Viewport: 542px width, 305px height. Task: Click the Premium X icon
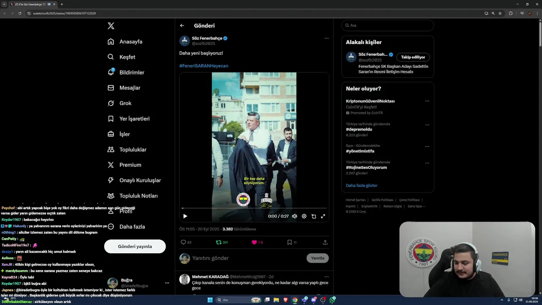click(x=111, y=165)
